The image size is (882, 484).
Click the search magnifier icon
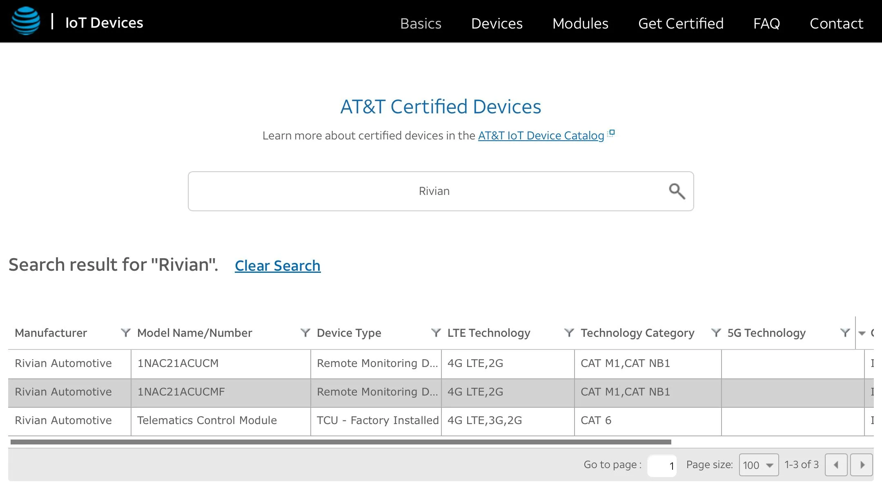click(x=677, y=191)
